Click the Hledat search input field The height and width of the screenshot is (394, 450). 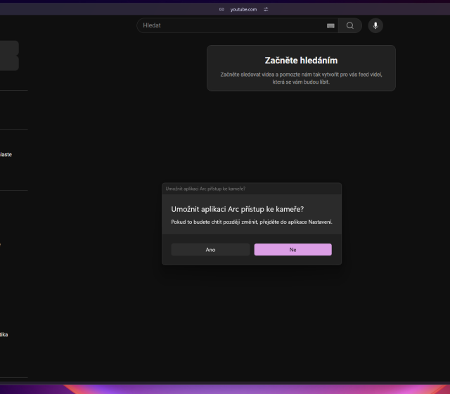pyautogui.click(x=232, y=25)
